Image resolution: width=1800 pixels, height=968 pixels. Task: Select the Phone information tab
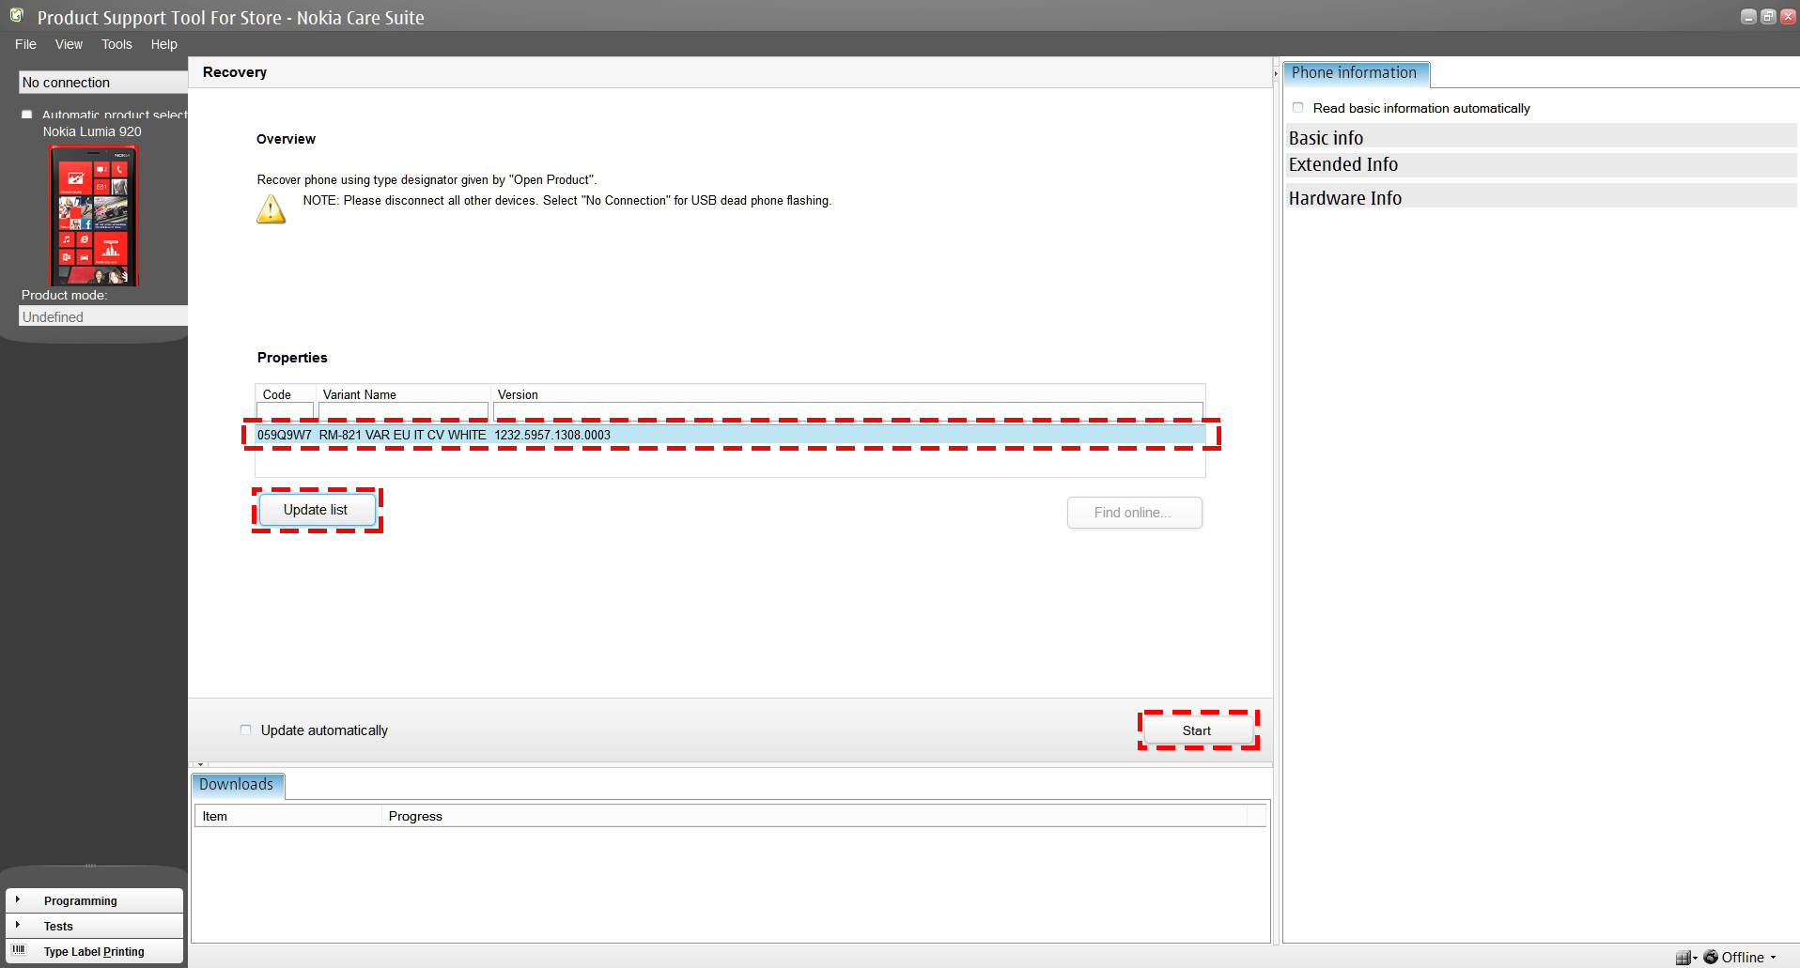pos(1355,73)
